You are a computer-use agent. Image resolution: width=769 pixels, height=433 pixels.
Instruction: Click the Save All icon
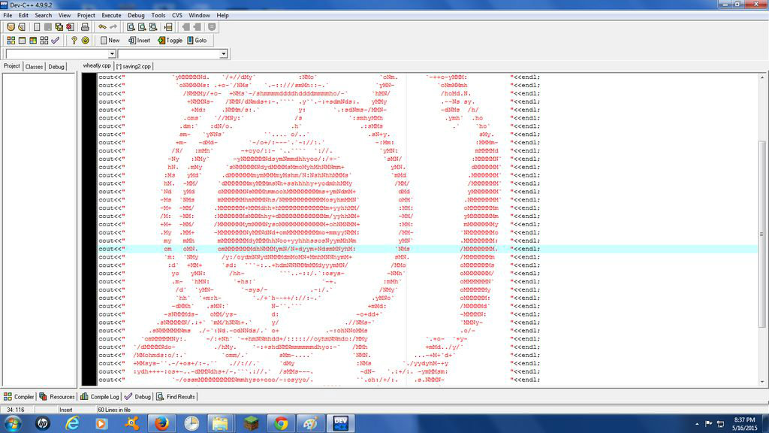tap(59, 27)
